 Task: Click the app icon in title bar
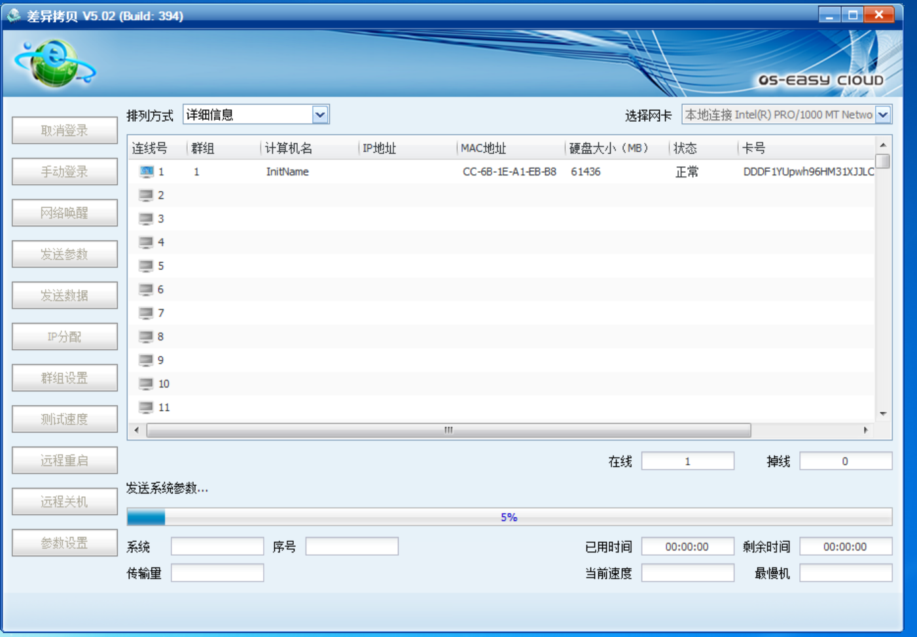click(14, 15)
